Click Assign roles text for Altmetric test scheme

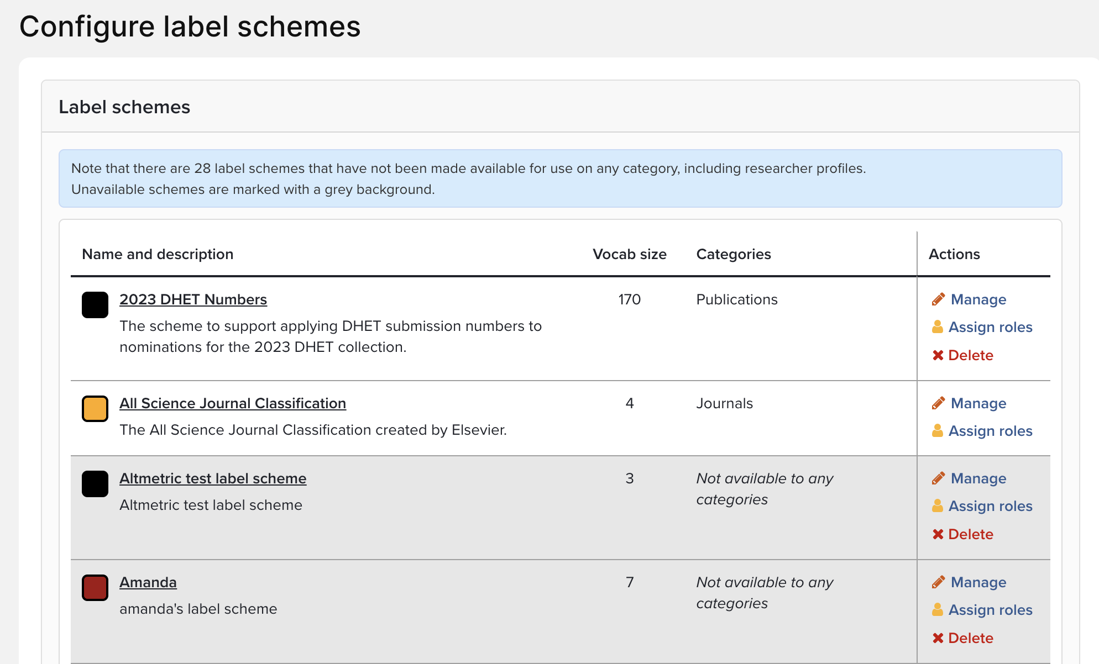[x=990, y=506]
